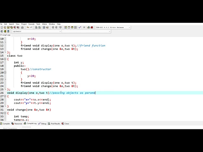Click 'int y;' declaration on line 17
Viewport: 203px width, 152px height.
pyautogui.click(x=19, y=62)
